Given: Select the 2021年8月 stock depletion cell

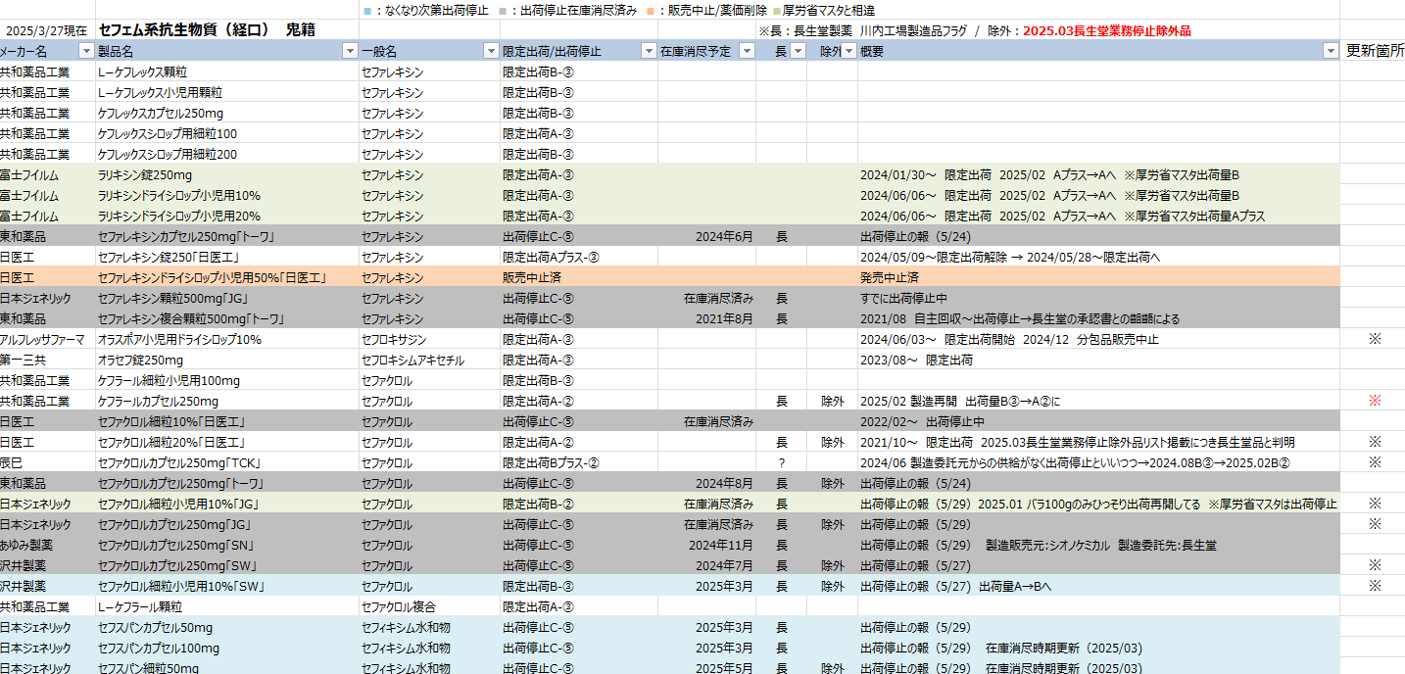Looking at the screenshot, I should coord(706,318).
